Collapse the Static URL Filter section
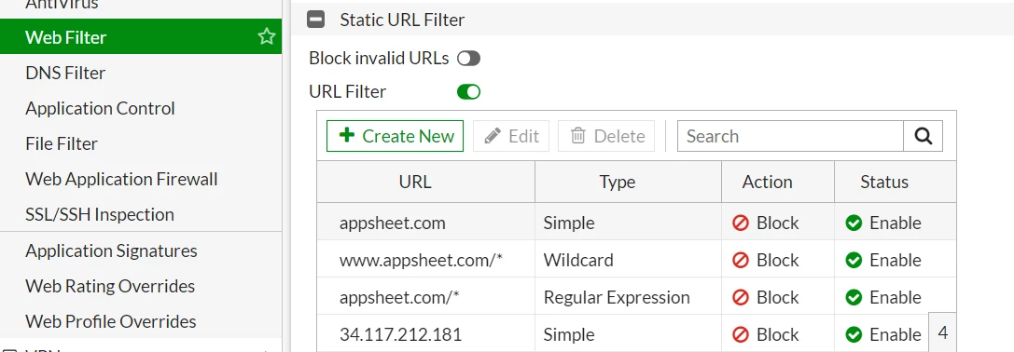This screenshot has height=352, width=1014. (x=315, y=20)
